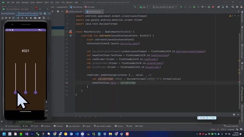
Task: Click the run gutter icon beside class MainActivity
Action: tap(71, 32)
